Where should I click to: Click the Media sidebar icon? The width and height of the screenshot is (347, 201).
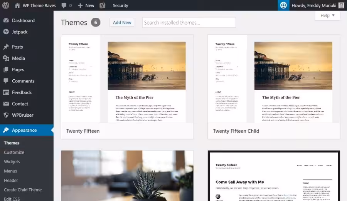[6, 58]
